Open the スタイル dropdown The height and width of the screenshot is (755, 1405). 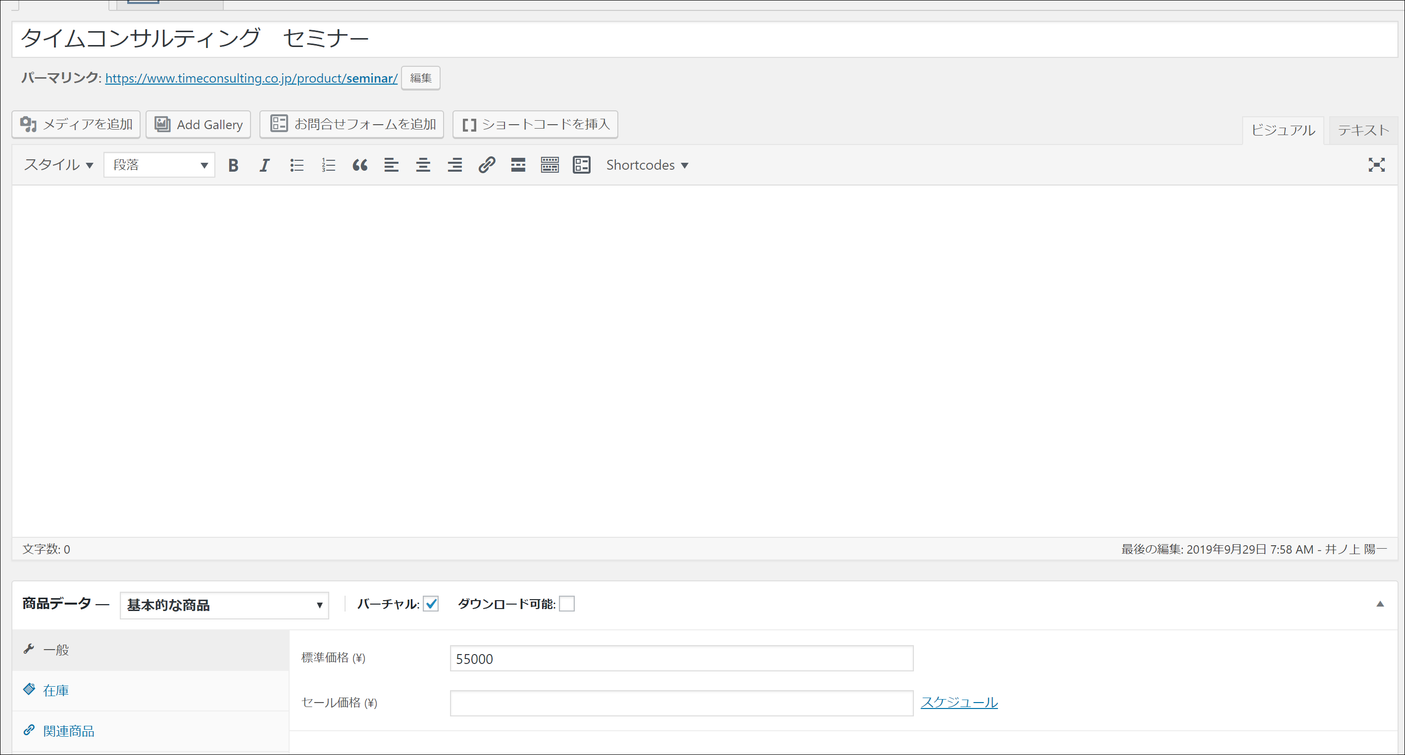(58, 165)
